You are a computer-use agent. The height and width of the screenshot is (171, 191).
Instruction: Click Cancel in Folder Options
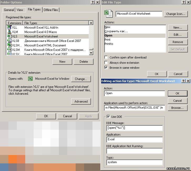click(x=67, y=116)
